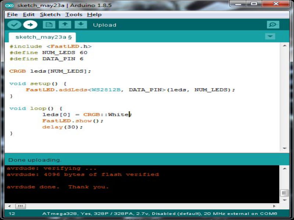Save the sketch with Save icon

point(81,25)
